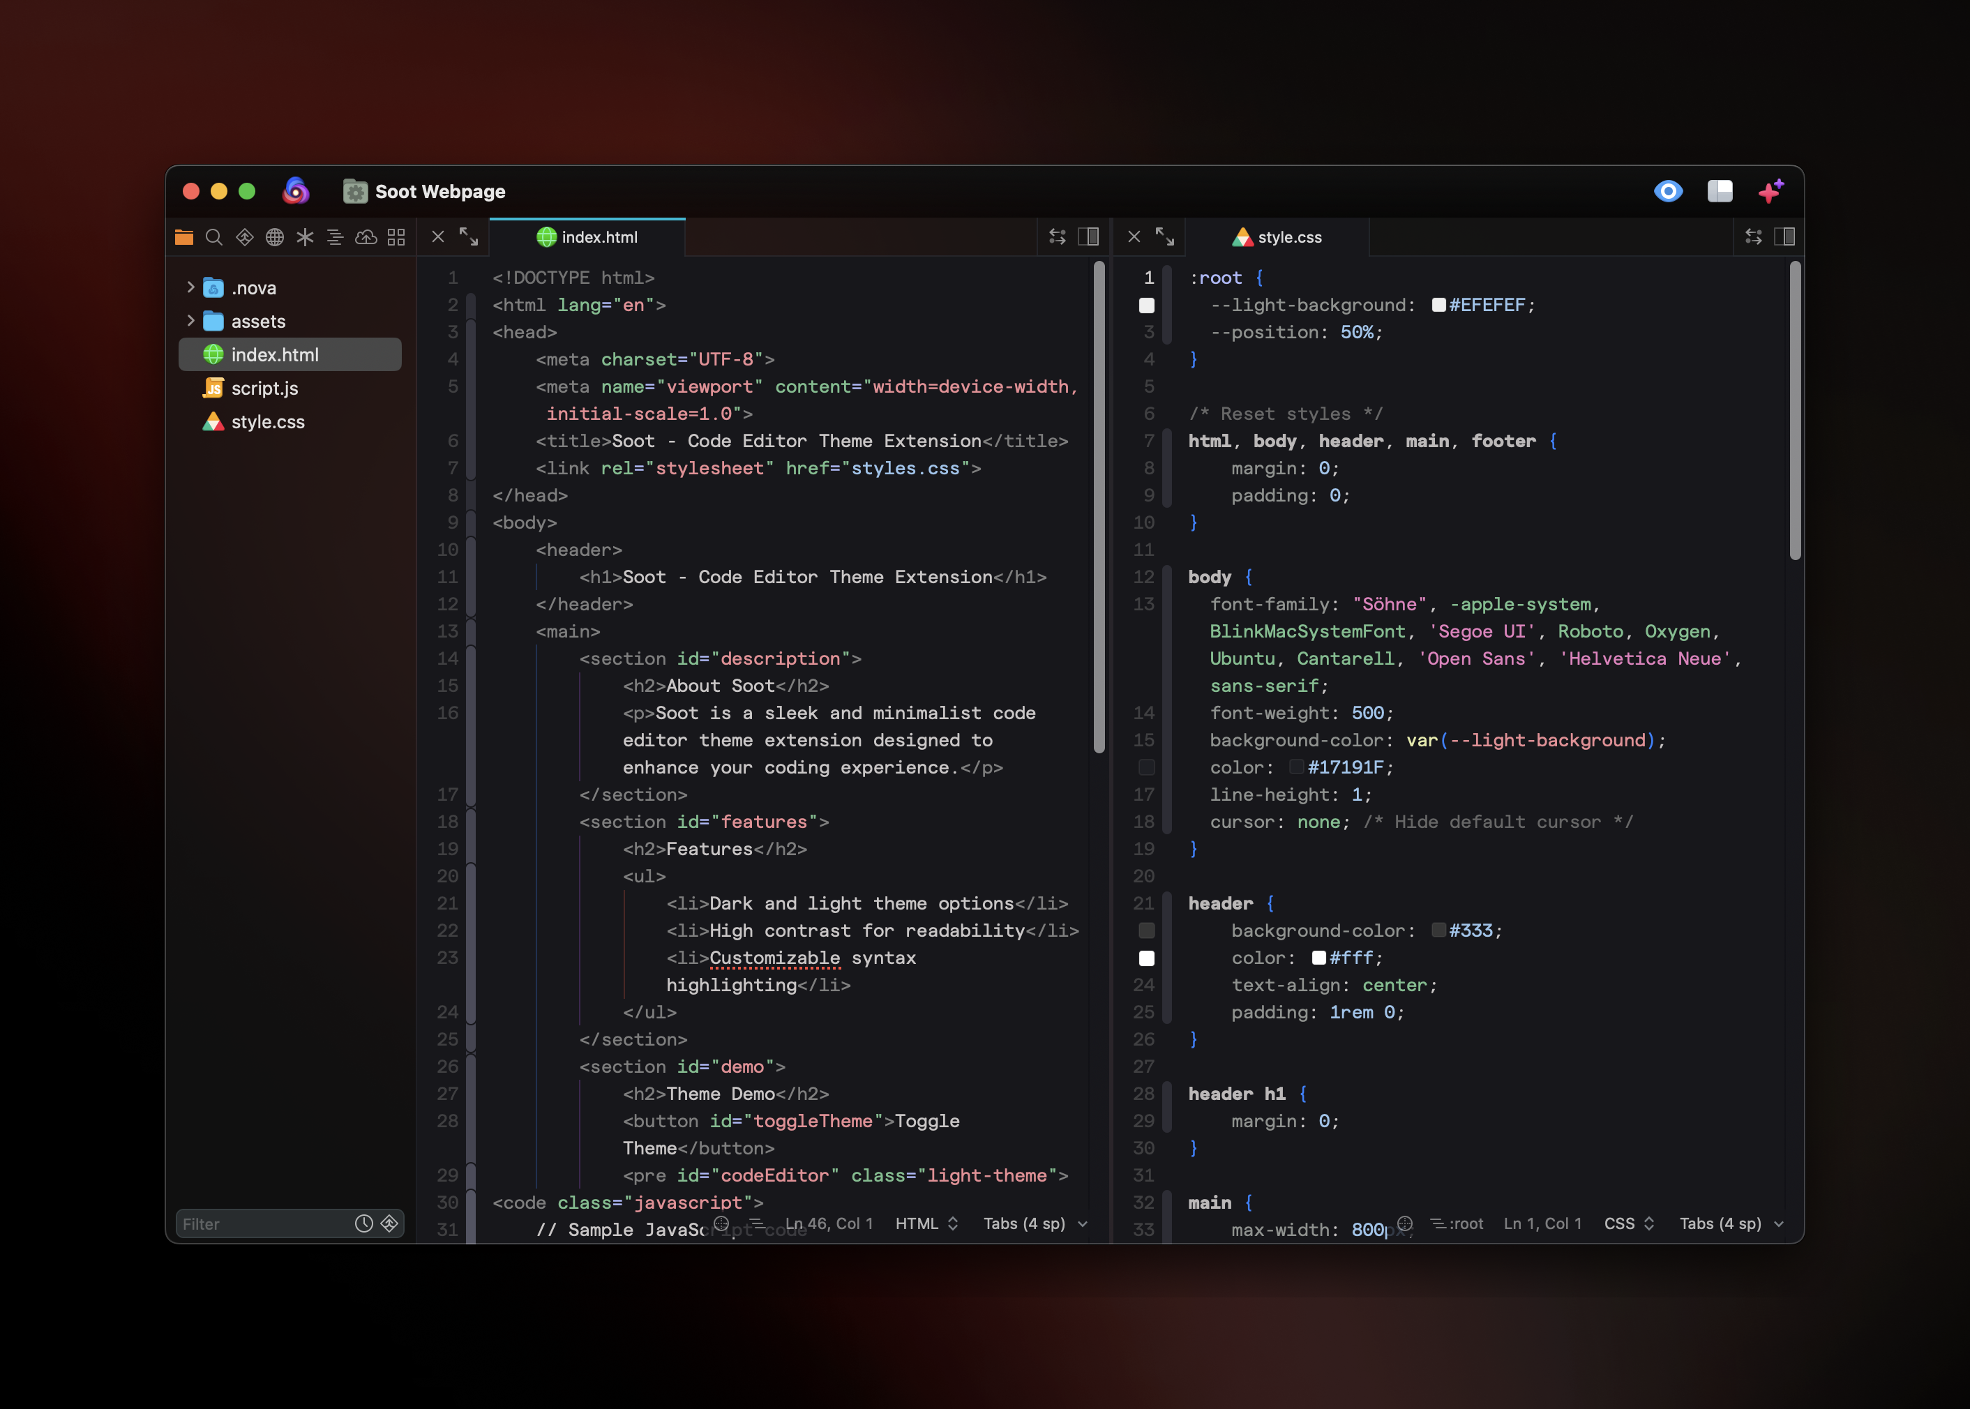Click the '<!DOCTYPE html>' line

(573, 278)
